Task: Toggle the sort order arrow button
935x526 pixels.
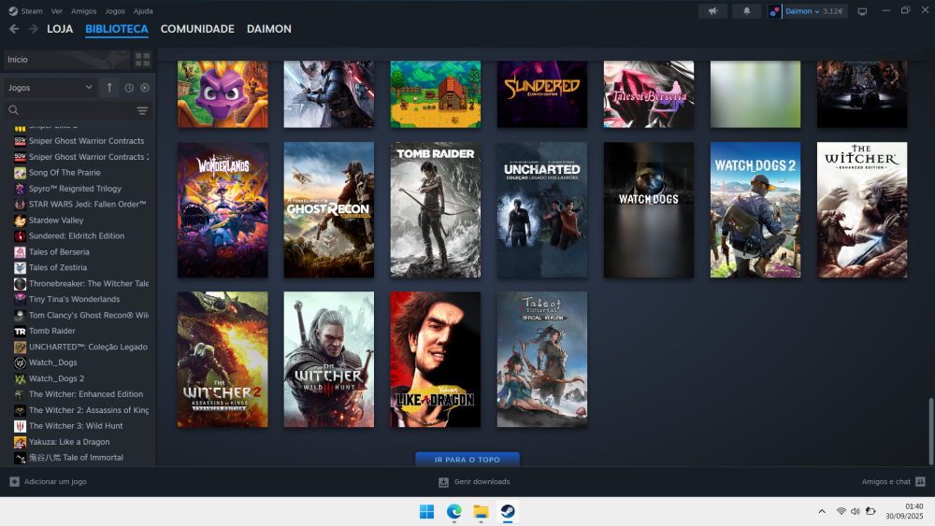Action: click(109, 88)
